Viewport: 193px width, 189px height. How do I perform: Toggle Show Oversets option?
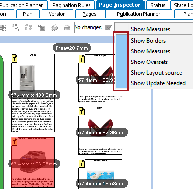tap(149, 62)
